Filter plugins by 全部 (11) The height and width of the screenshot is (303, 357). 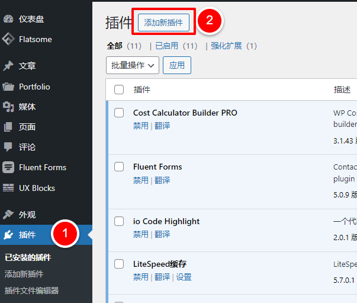tap(124, 46)
